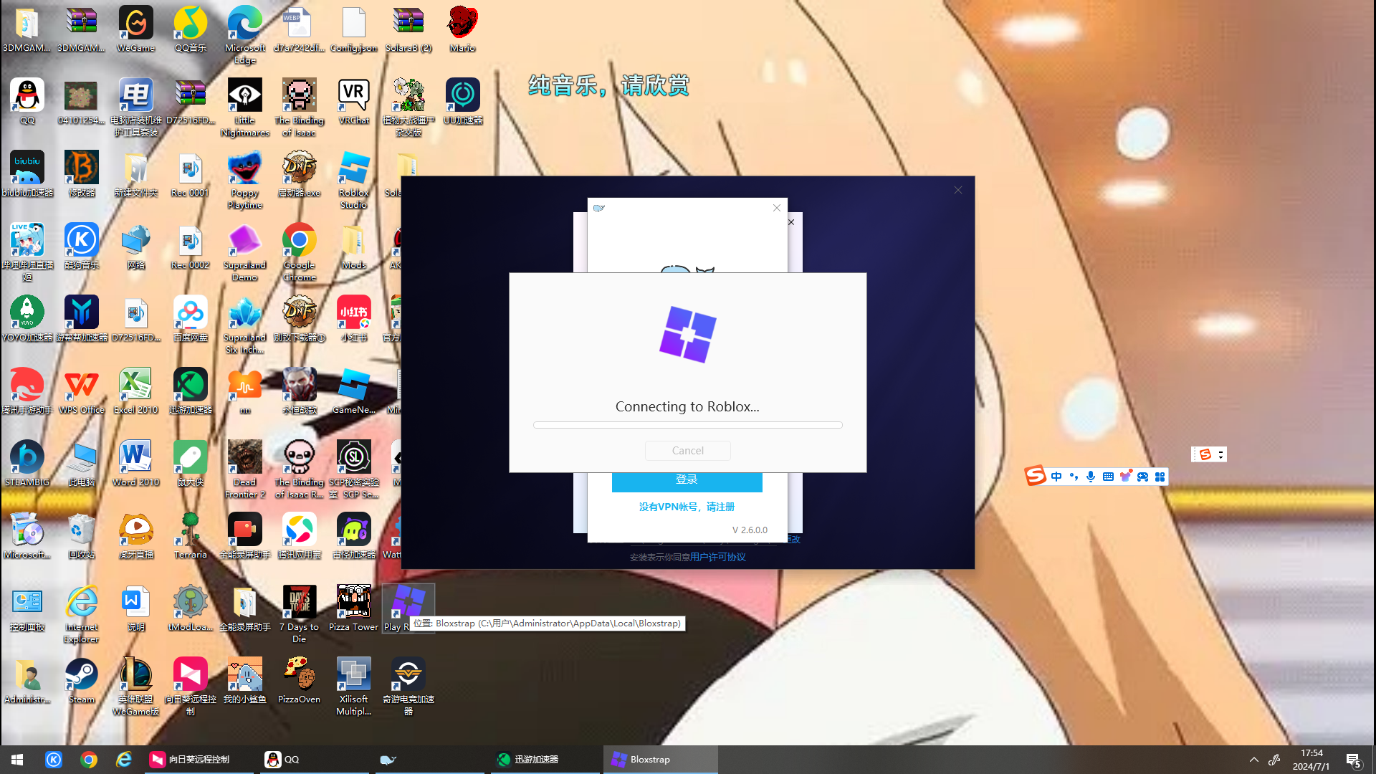Open the Mods folder icon
Screen dimensions: 1376x774
click(354, 246)
